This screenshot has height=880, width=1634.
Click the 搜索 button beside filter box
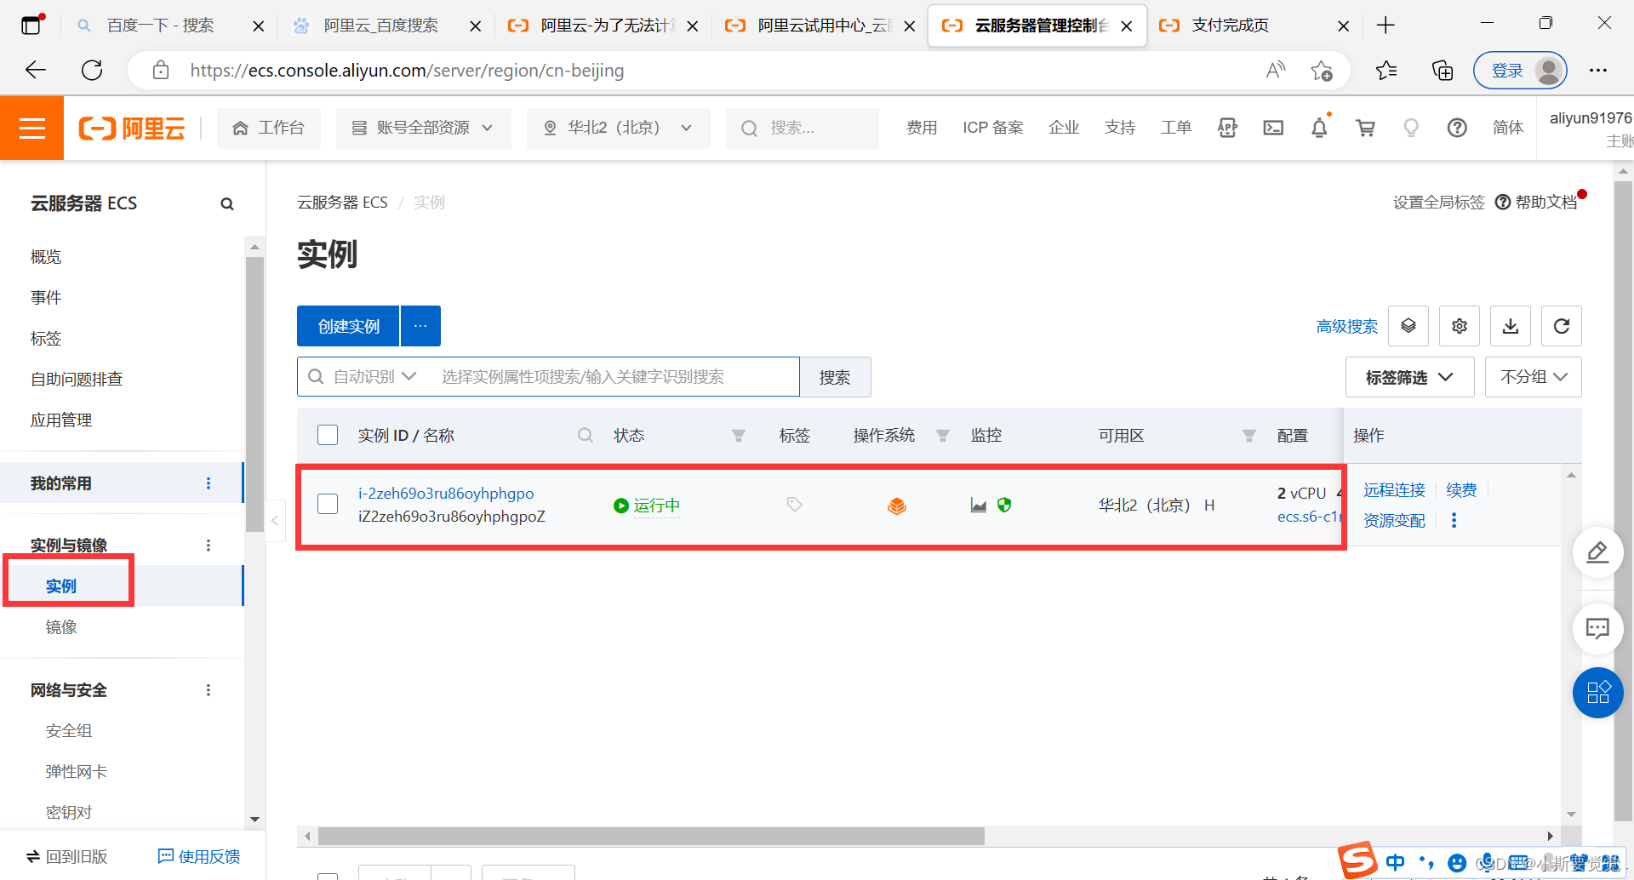835,377
